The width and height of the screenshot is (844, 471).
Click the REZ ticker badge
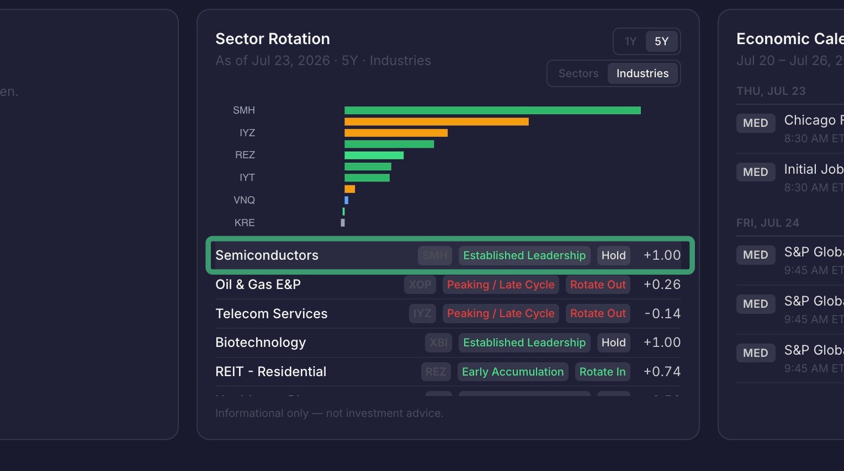(x=436, y=372)
